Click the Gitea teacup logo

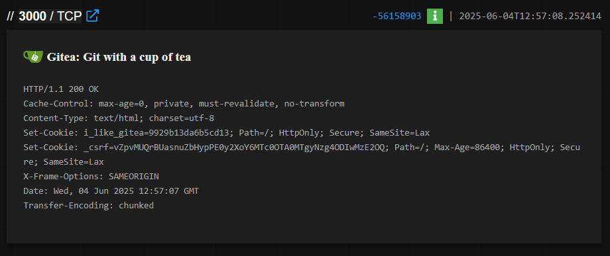(33, 57)
